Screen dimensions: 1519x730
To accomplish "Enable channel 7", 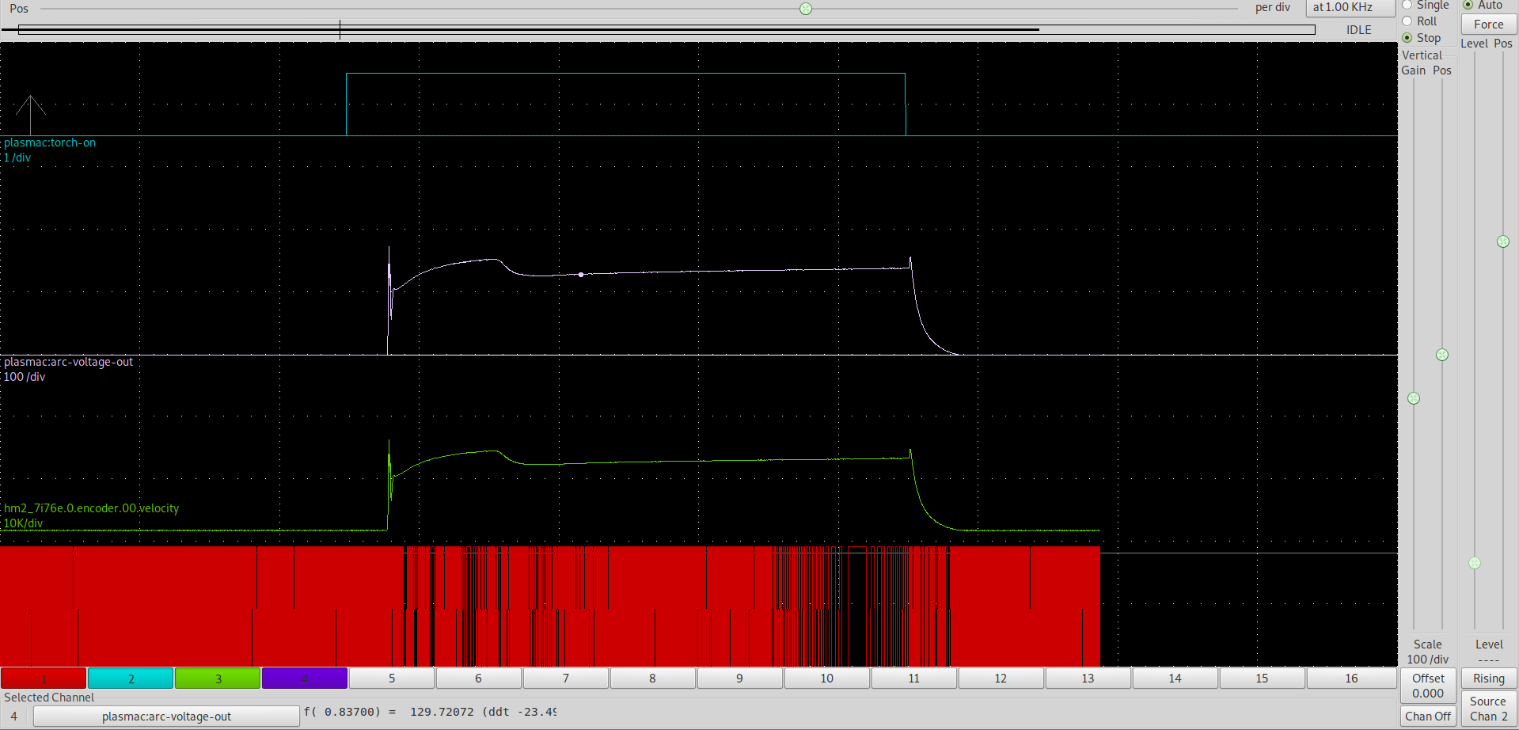I will pyautogui.click(x=566, y=679).
